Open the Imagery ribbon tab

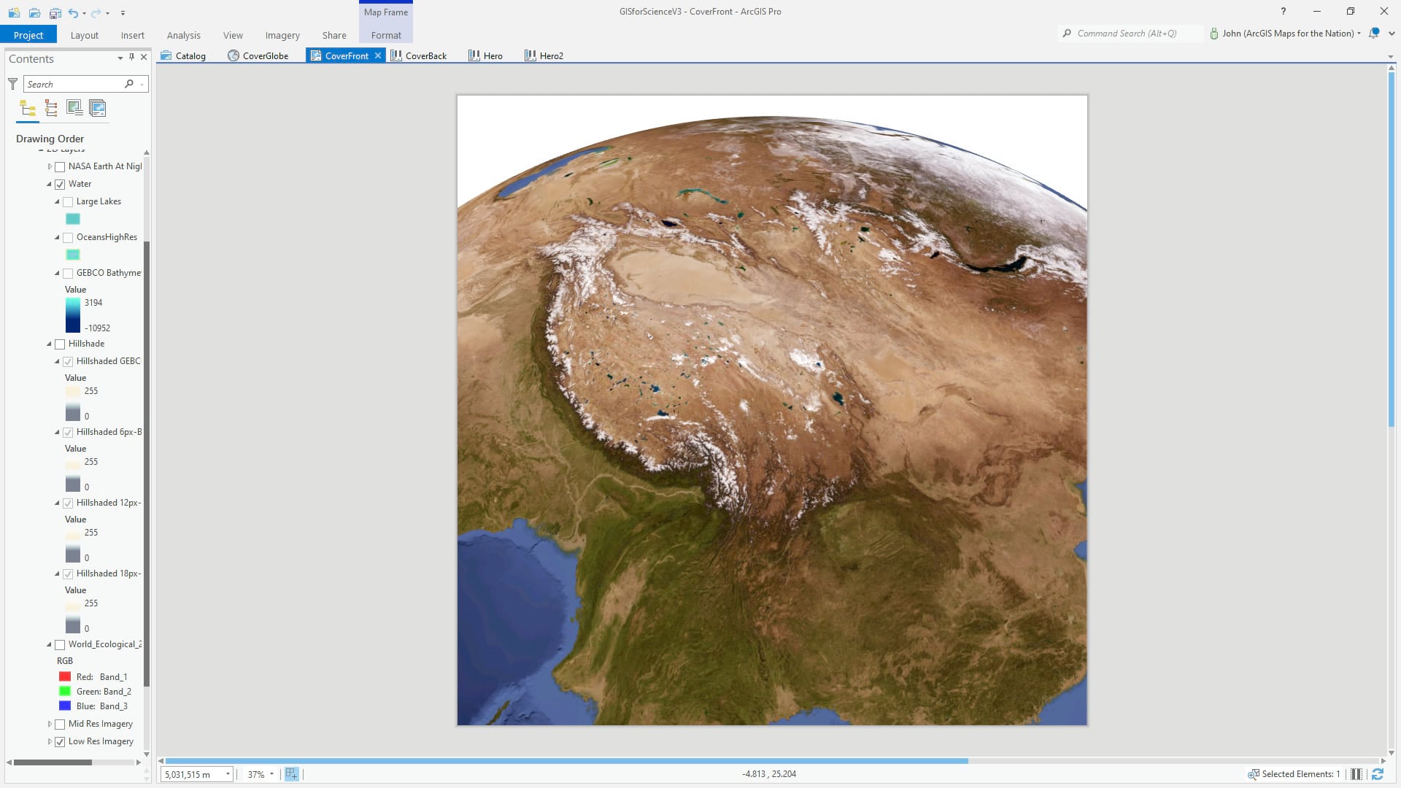[x=282, y=35]
